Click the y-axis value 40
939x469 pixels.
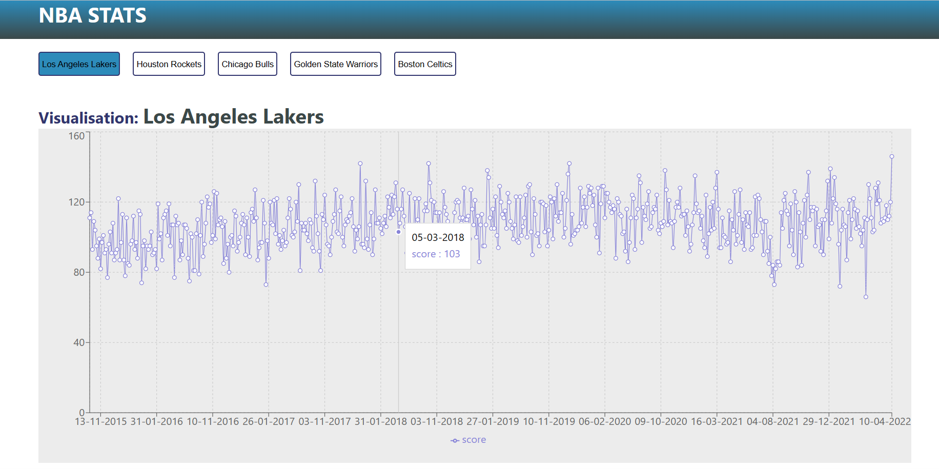point(79,342)
